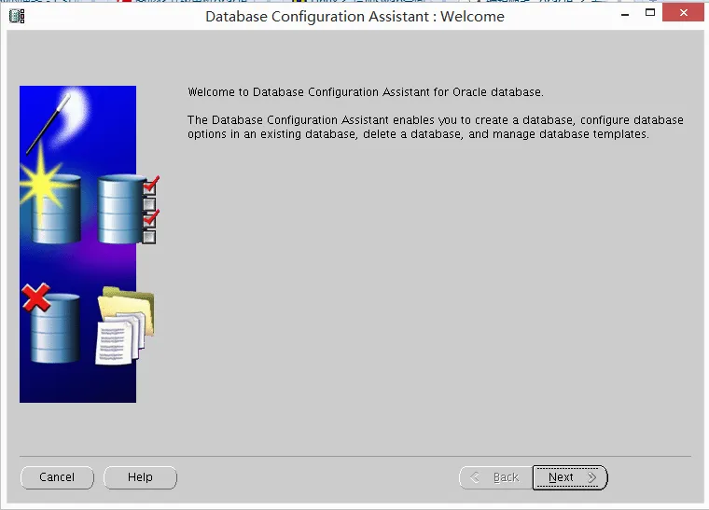Image resolution: width=709 pixels, height=510 pixels.
Task: Maximize the Database Configuration Assistant window
Action: coord(650,13)
